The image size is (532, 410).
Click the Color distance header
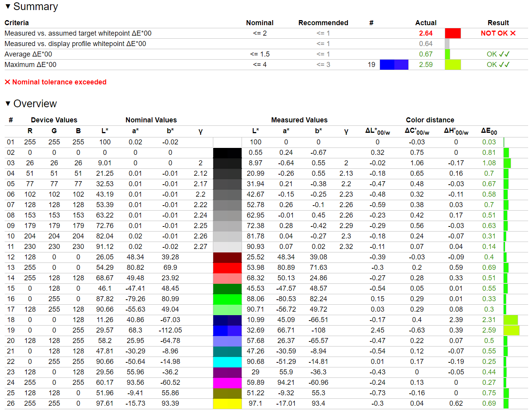[x=430, y=120]
